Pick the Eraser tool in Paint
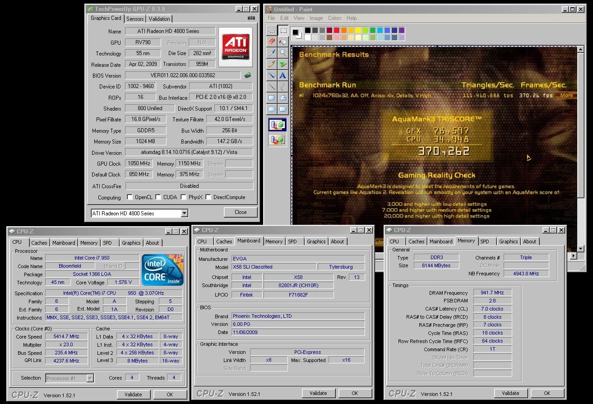Viewport: 593px width, 404px height. 272,42
